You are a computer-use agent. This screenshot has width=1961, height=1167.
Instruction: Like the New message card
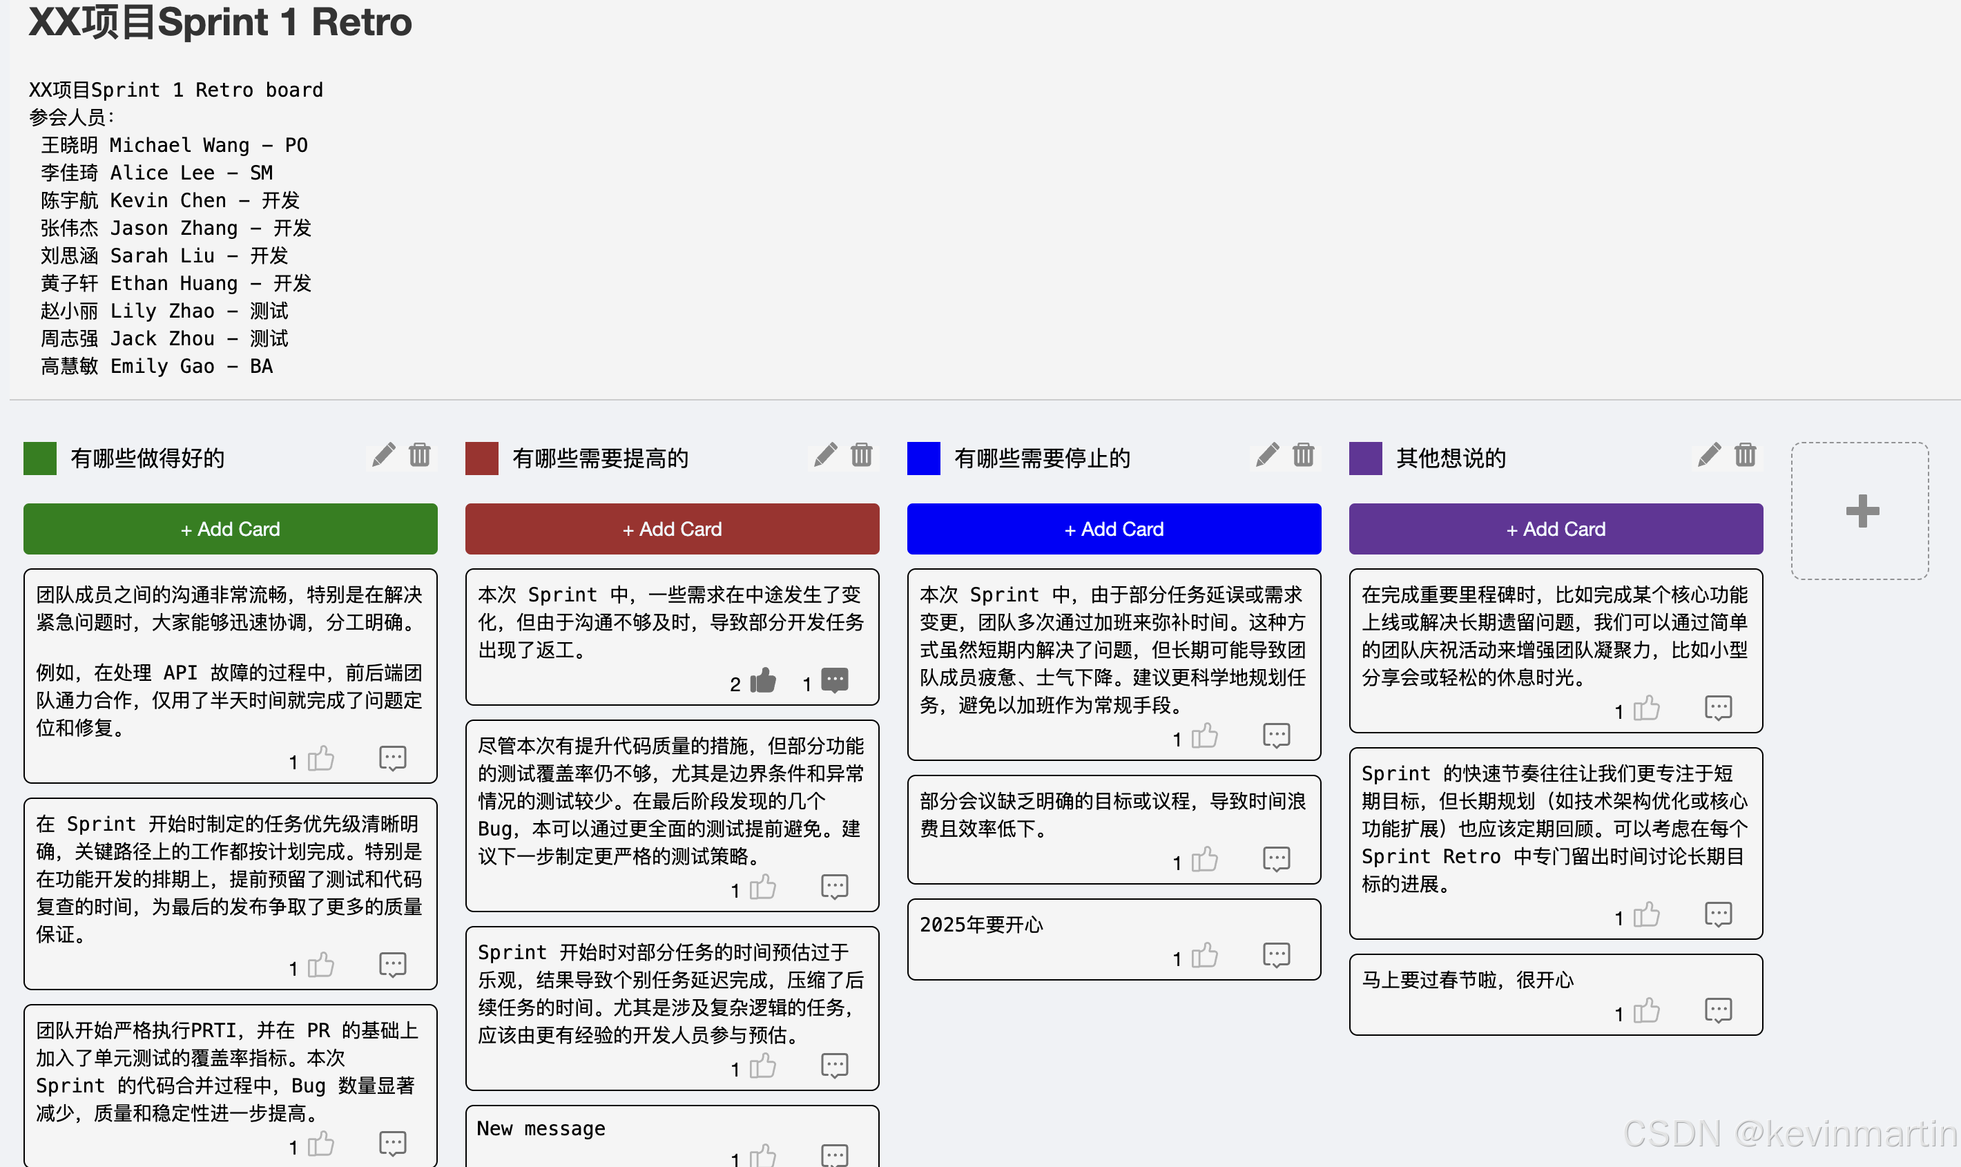click(763, 1155)
